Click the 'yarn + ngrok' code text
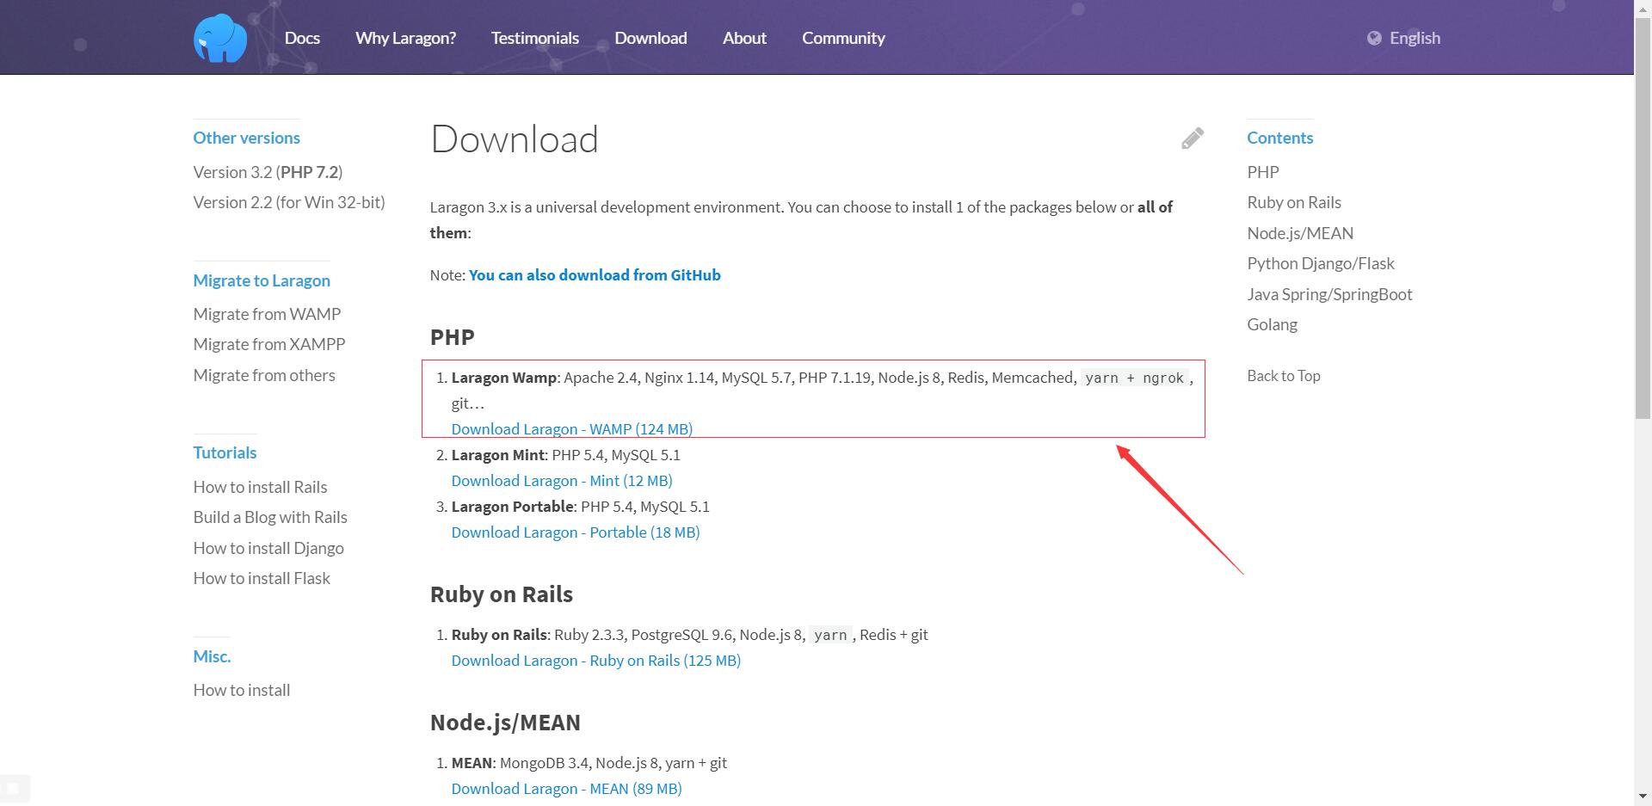This screenshot has height=806, width=1652. click(1135, 378)
